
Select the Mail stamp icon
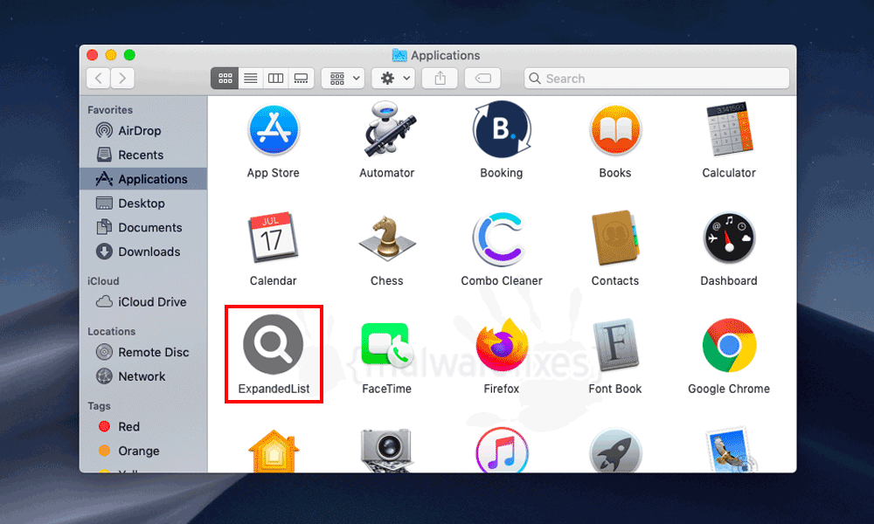click(x=731, y=450)
